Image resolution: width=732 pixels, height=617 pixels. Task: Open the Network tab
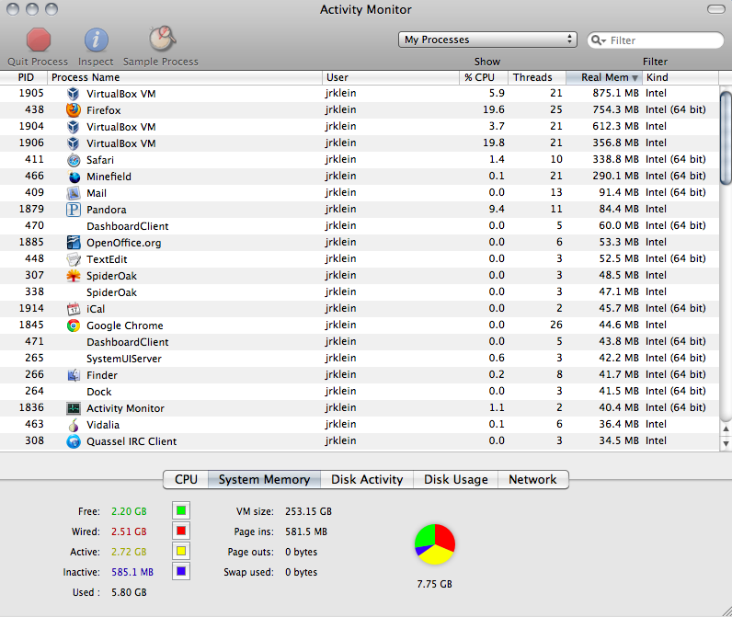[532, 479]
